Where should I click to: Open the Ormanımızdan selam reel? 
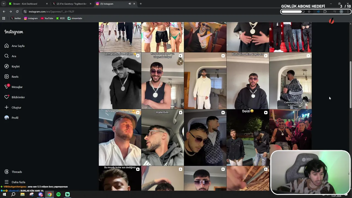click(x=120, y=81)
